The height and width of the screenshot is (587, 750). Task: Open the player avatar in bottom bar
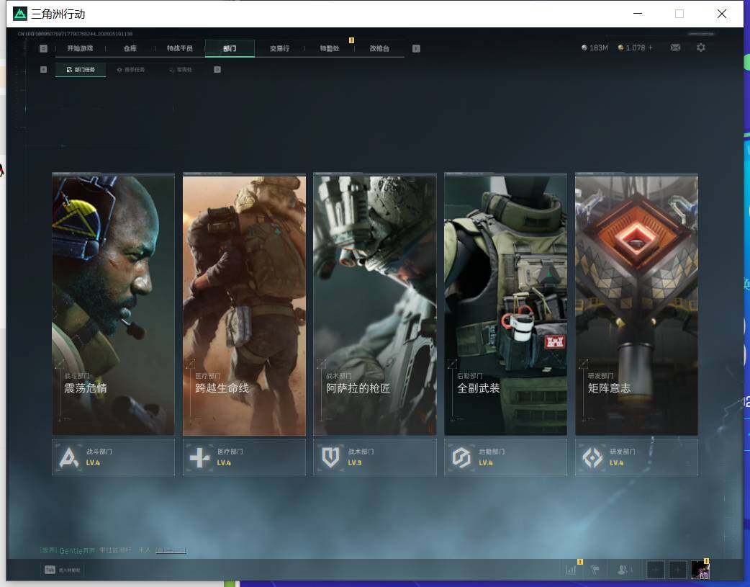click(x=700, y=570)
